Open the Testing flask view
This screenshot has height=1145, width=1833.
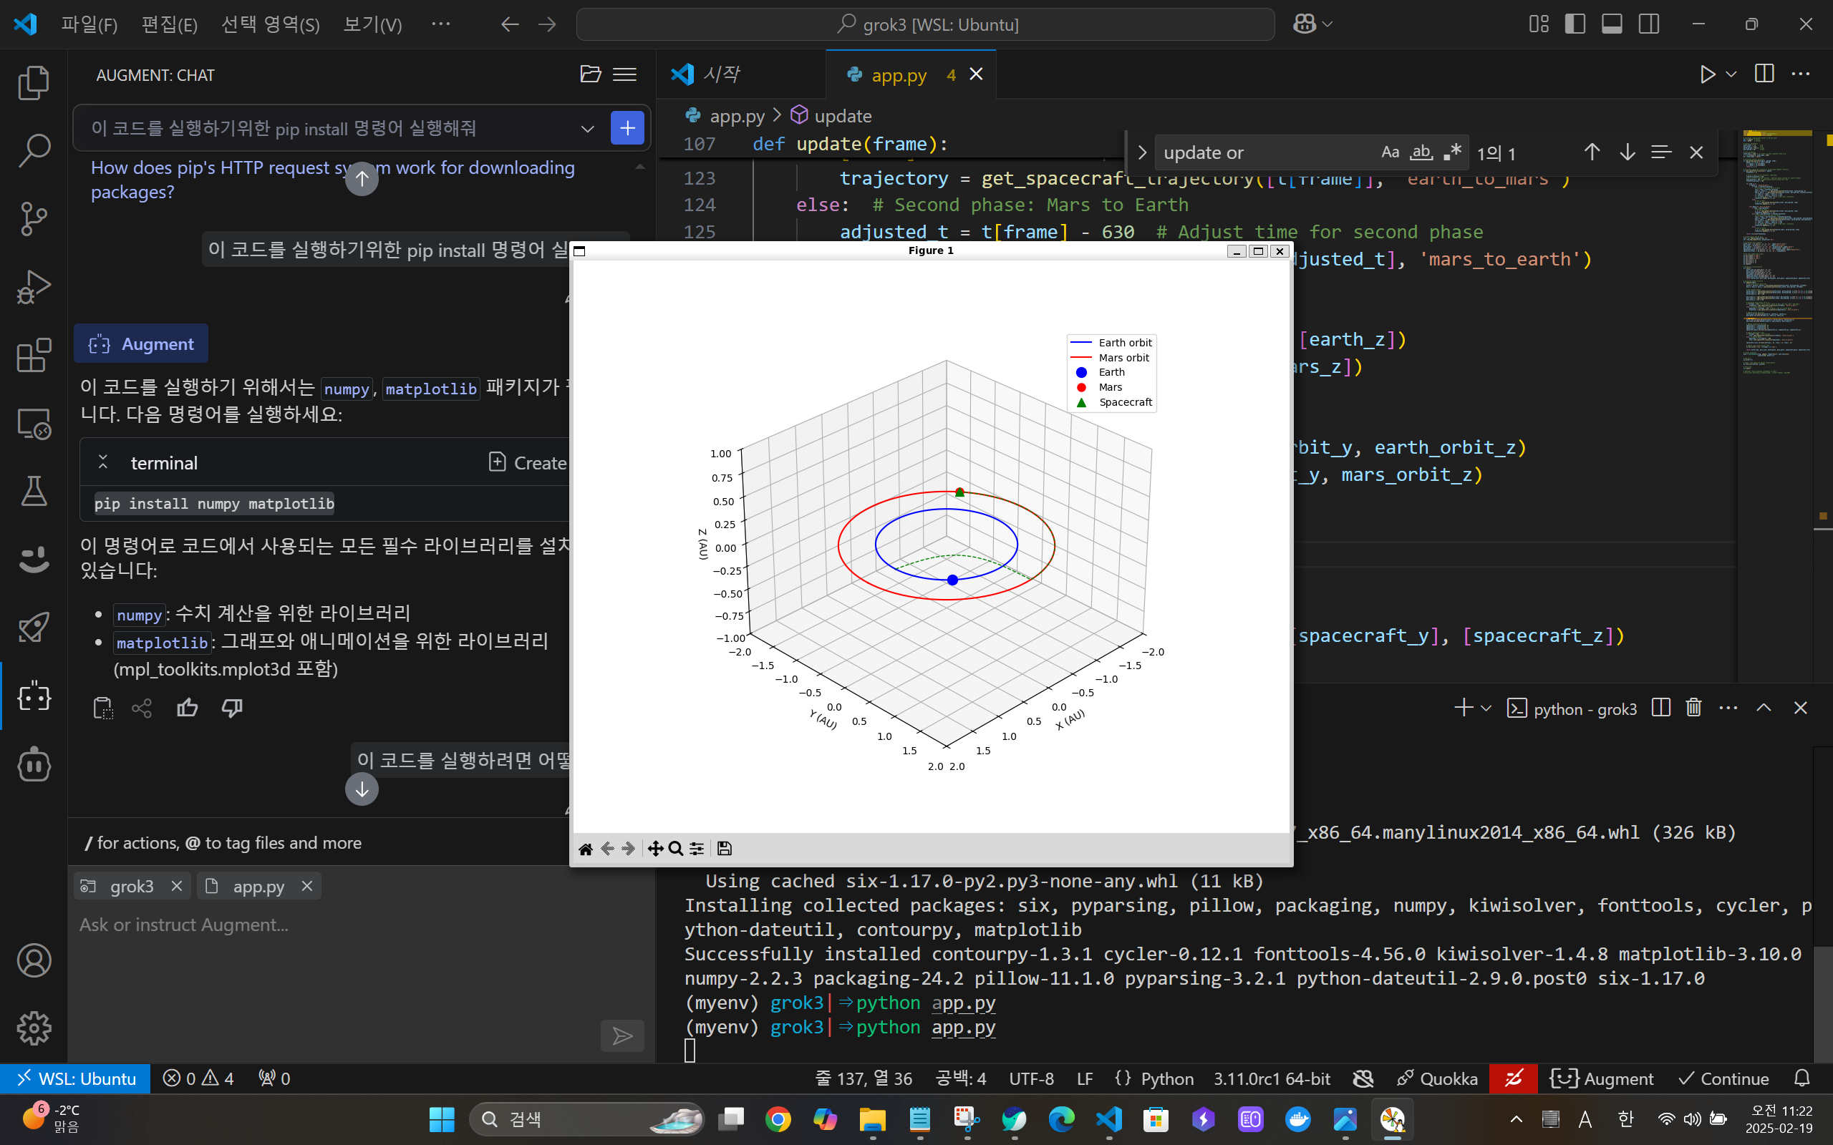pyautogui.click(x=34, y=492)
